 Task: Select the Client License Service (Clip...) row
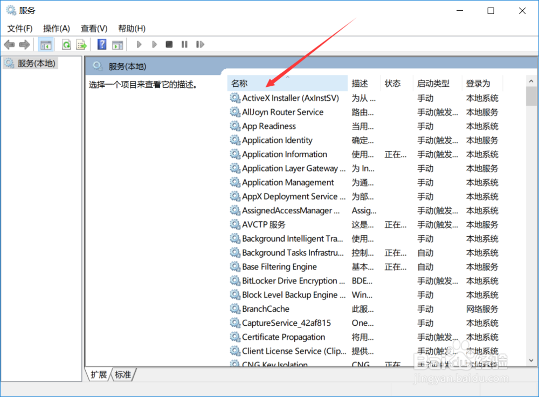coord(364,351)
